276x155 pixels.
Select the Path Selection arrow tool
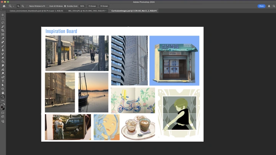(x=3, y=85)
